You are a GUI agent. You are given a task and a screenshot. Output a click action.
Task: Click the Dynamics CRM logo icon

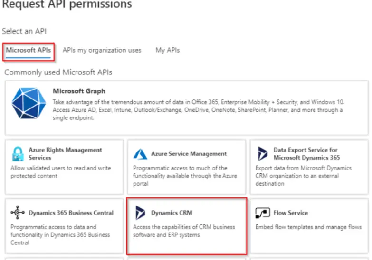[140, 213]
